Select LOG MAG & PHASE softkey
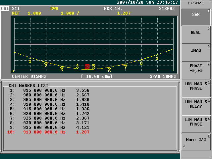The image size is (212, 159). pyautogui.click(x=196, y=88)
